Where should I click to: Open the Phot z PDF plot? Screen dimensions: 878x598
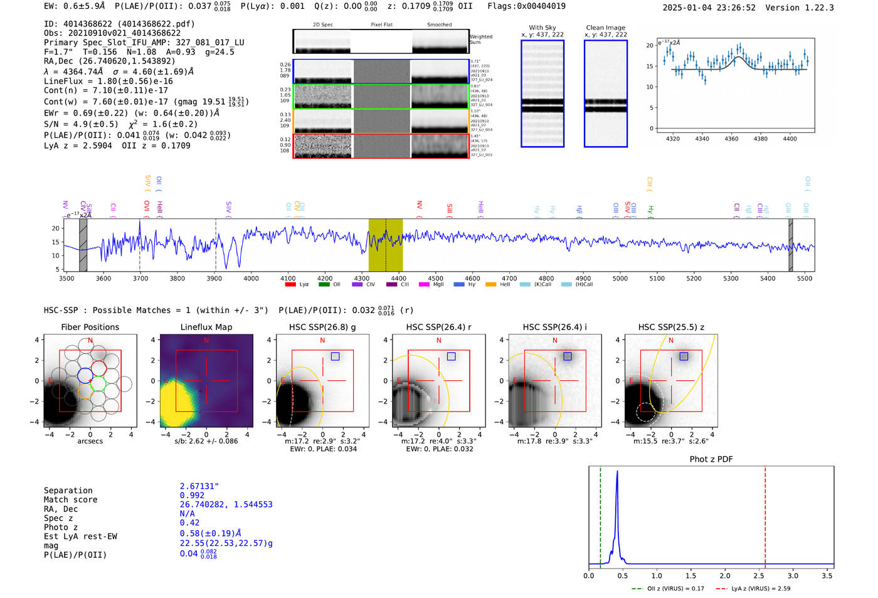[x=711, y=517]
